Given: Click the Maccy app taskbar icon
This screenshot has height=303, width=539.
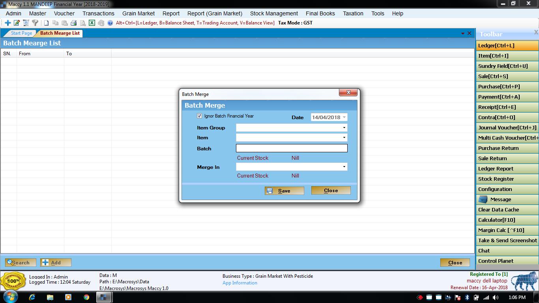Looking at the screenshot, I should click(103, 297).
